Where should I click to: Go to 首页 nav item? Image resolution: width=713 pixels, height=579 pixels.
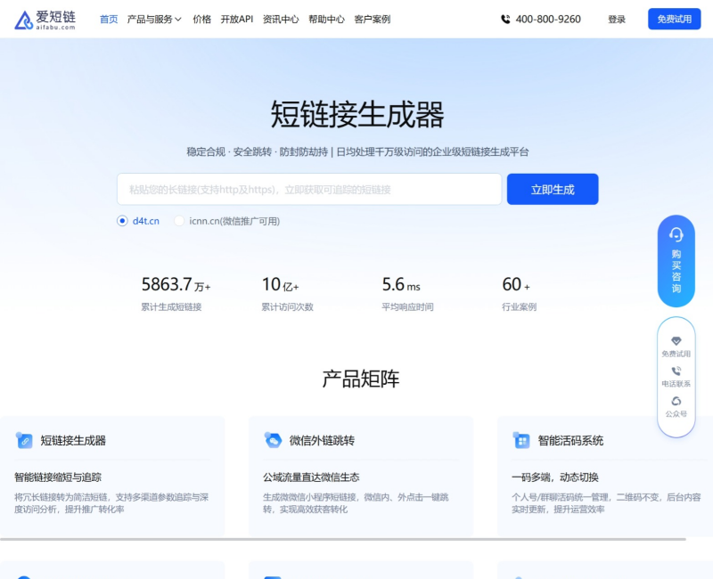click(x=109, y=19)
